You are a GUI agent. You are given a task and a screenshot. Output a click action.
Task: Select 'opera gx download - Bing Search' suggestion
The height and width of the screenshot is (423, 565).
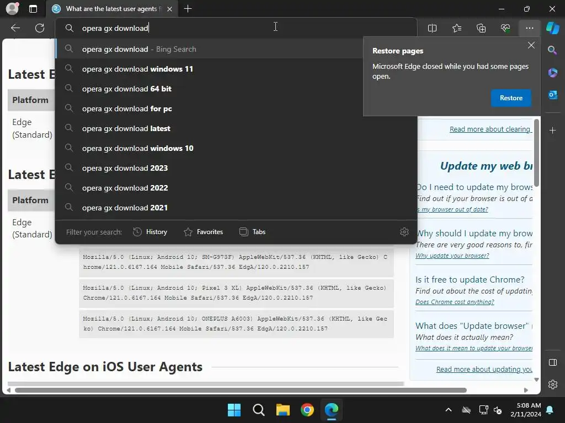tap(209, 49)
